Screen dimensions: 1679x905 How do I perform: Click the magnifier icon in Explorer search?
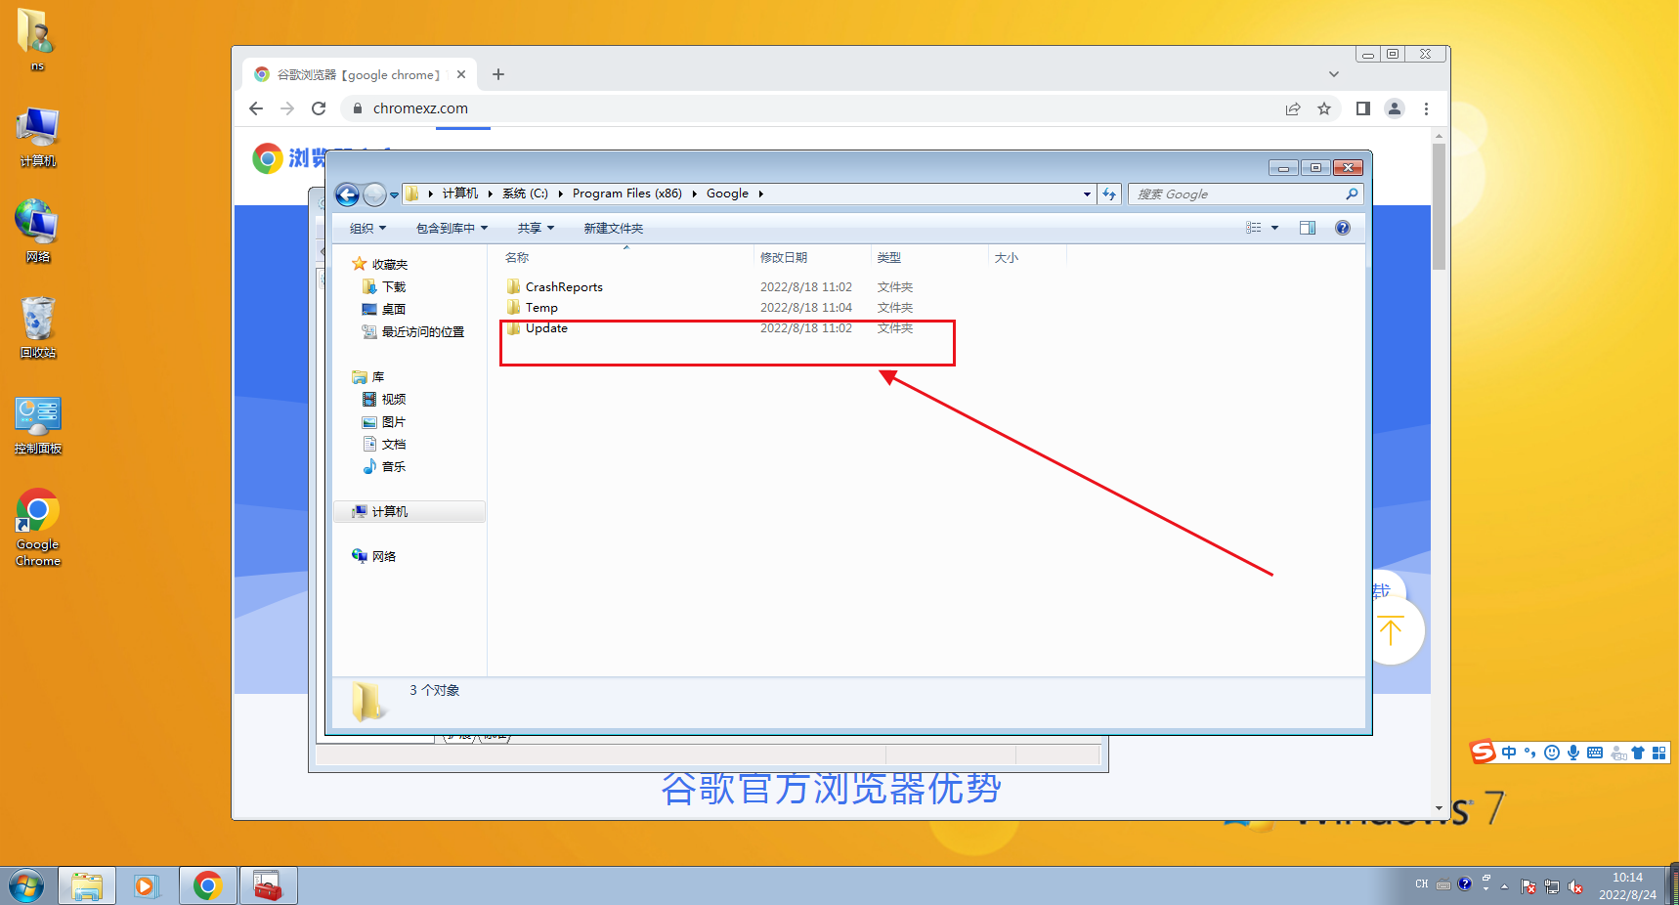pyautogui.click(x=1352, y=194)
